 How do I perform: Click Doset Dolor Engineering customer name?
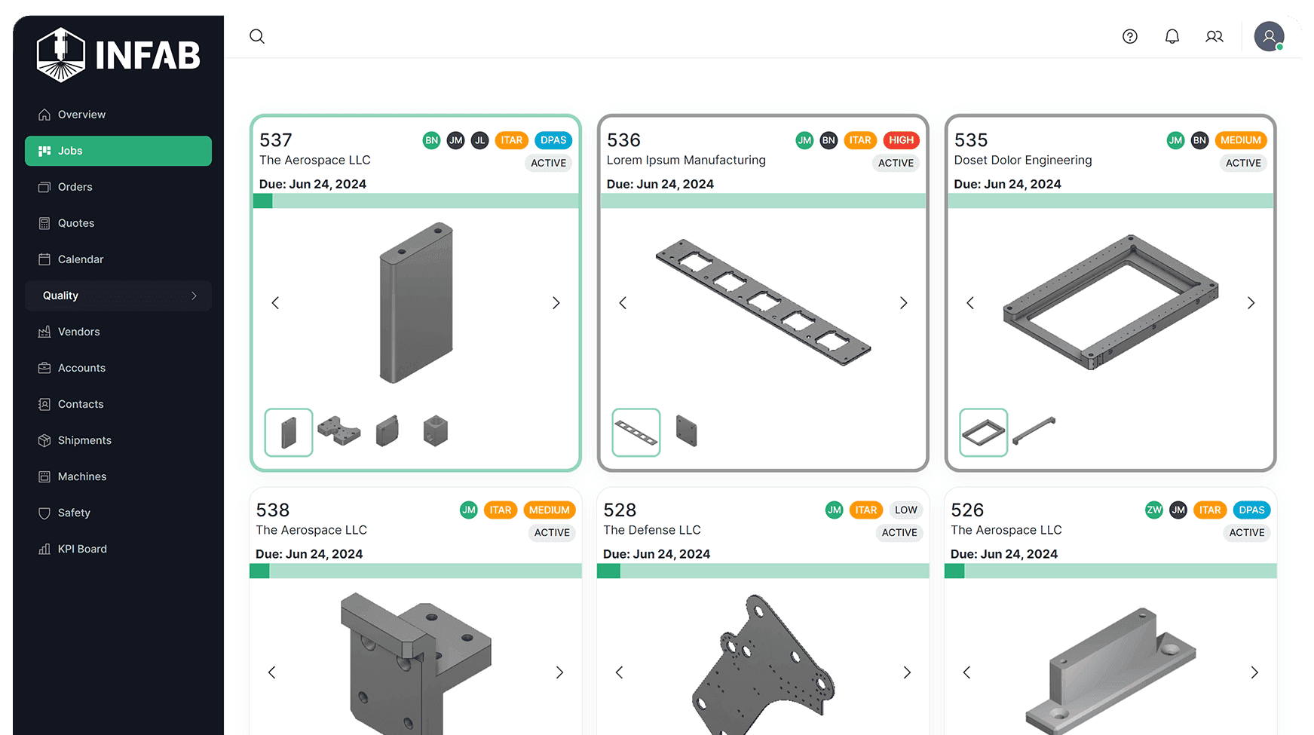click(x=1023, y=161)
